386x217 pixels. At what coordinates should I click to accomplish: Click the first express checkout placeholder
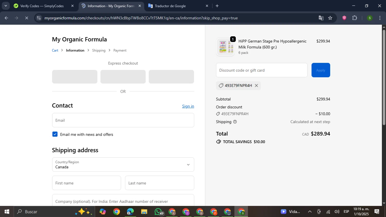75,77
